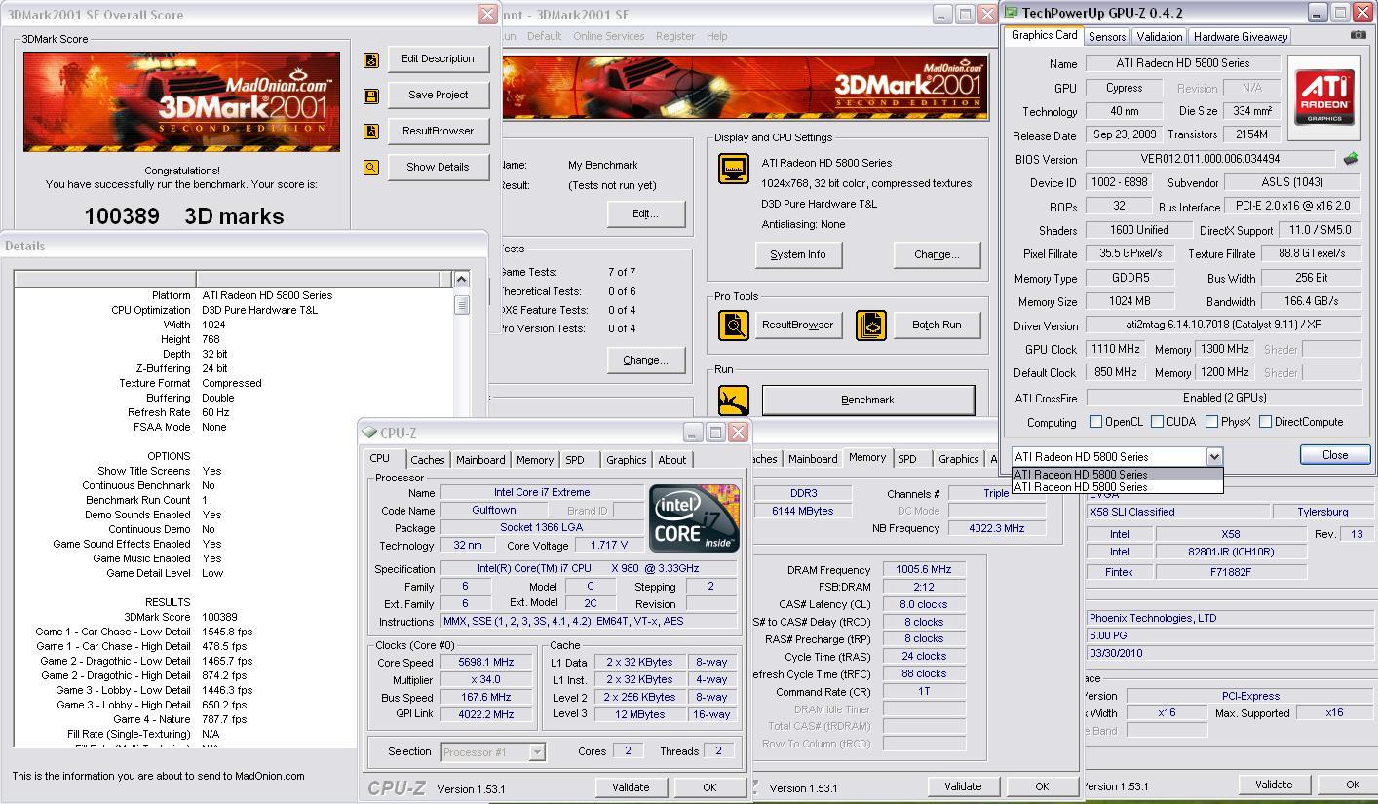Viewport: 1378px width, 804px height.
Task: Open Caches tab in front CPU-Z
Action: click(427, 460)
